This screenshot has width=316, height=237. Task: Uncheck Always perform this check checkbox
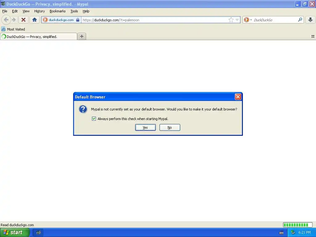pyautogui.click(x=94, y=119)
